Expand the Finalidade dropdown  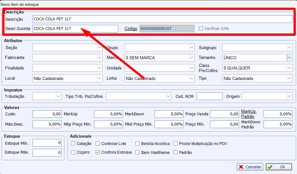99,68
